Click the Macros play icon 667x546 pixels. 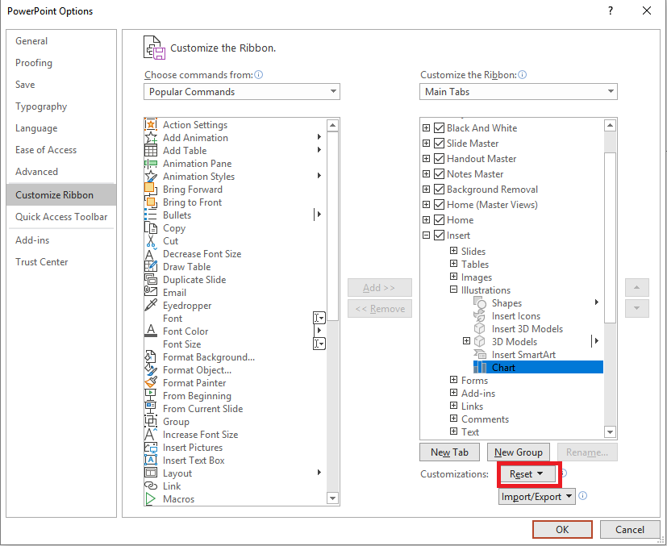pyautogui.click(x=151, y=498)
